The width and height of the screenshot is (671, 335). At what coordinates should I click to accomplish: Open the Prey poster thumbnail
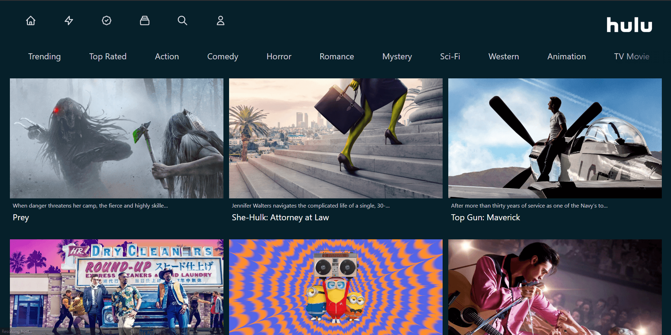coord(116,138)
